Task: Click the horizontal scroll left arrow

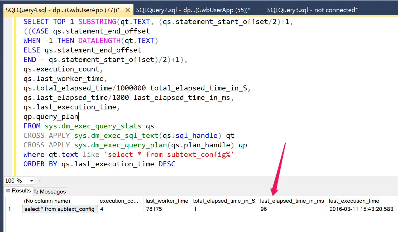Action: point(40,181)
